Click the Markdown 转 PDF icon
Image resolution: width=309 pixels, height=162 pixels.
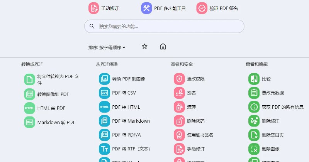(x=30, y=122)
